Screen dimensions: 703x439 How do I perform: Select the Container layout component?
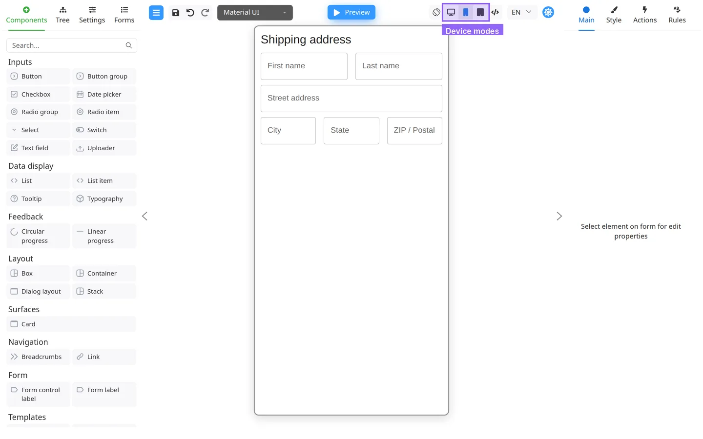click(104, 274)
